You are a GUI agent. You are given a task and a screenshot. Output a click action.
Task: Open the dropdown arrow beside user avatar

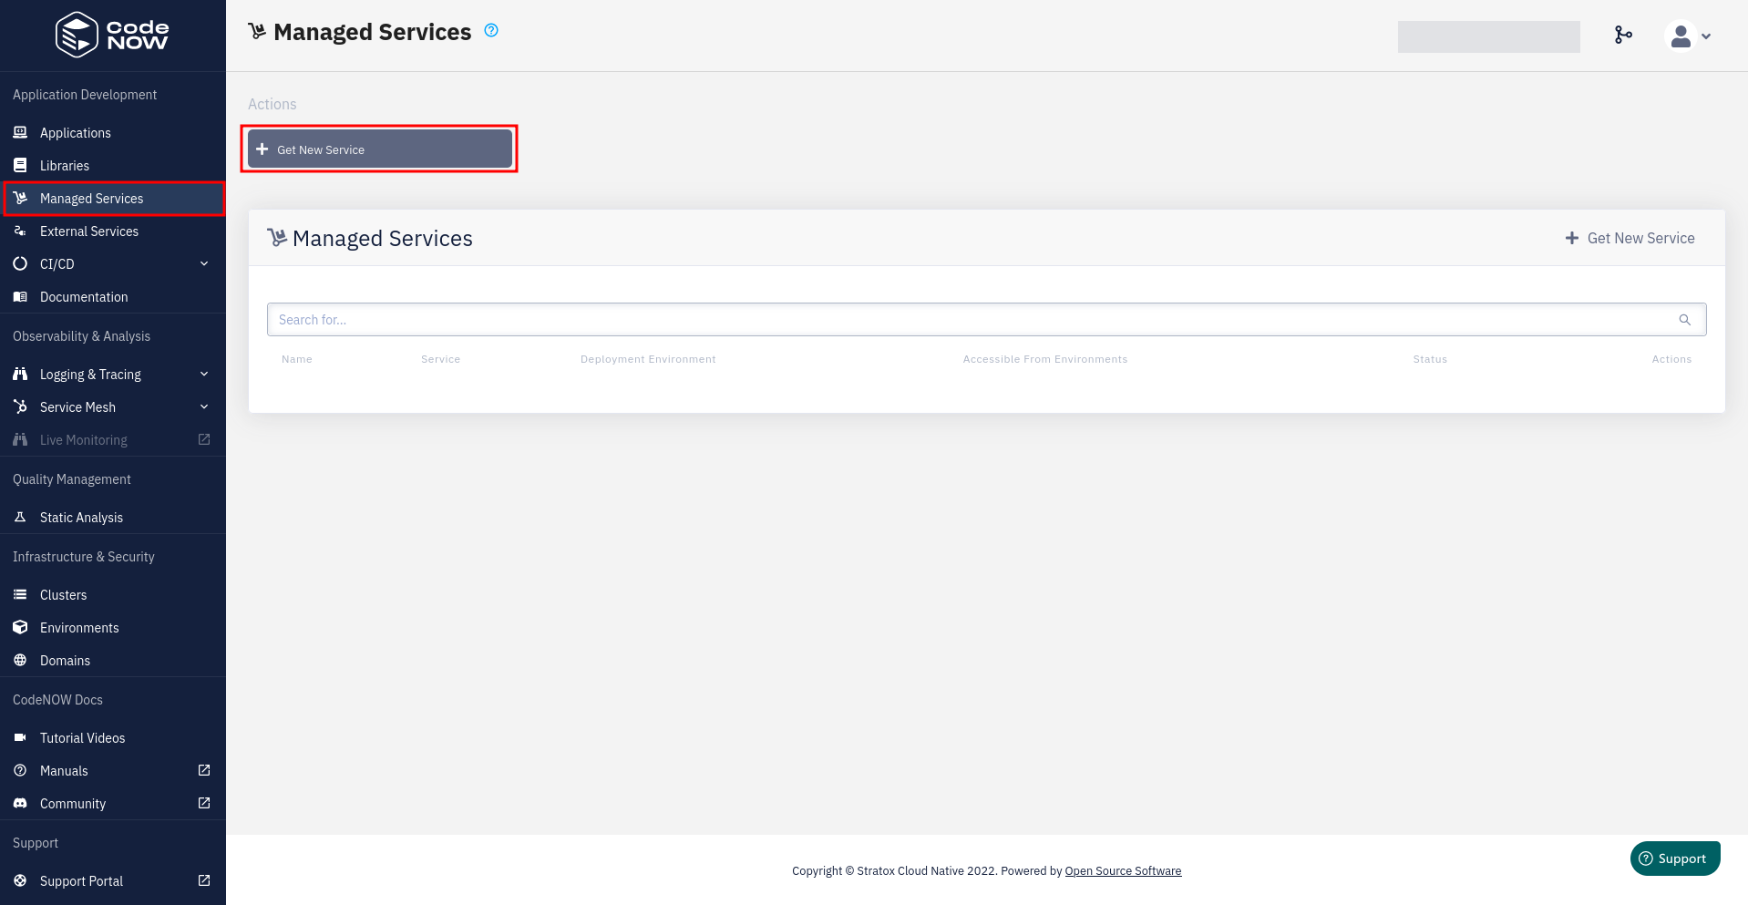[1706, 36]
